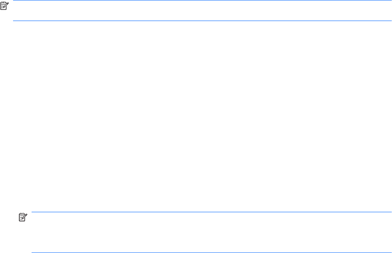Screen dimensions: 392x253
Task: Click the blue rule below the top note
Action: (x=202, y=21)
